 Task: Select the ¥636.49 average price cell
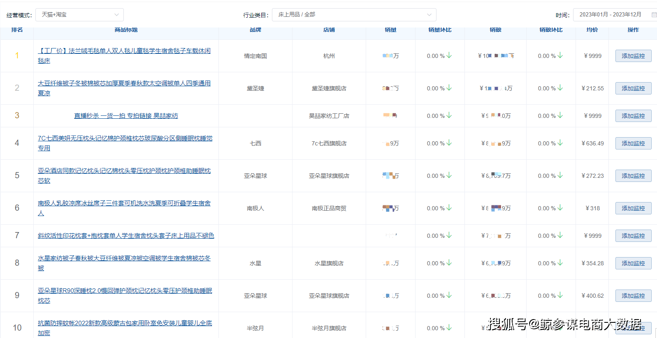pyautogui.click(x=592, y=143)
